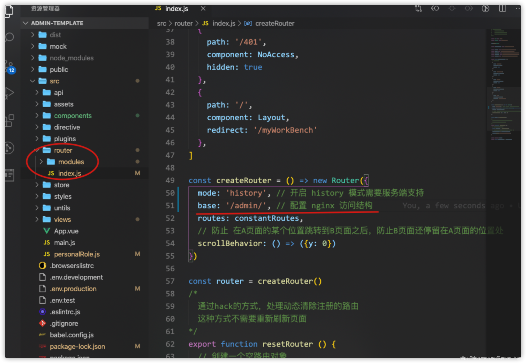Screen dimensions: 526x363
Task: Go to previous change toolbar icon
Action: coord(435,9)
